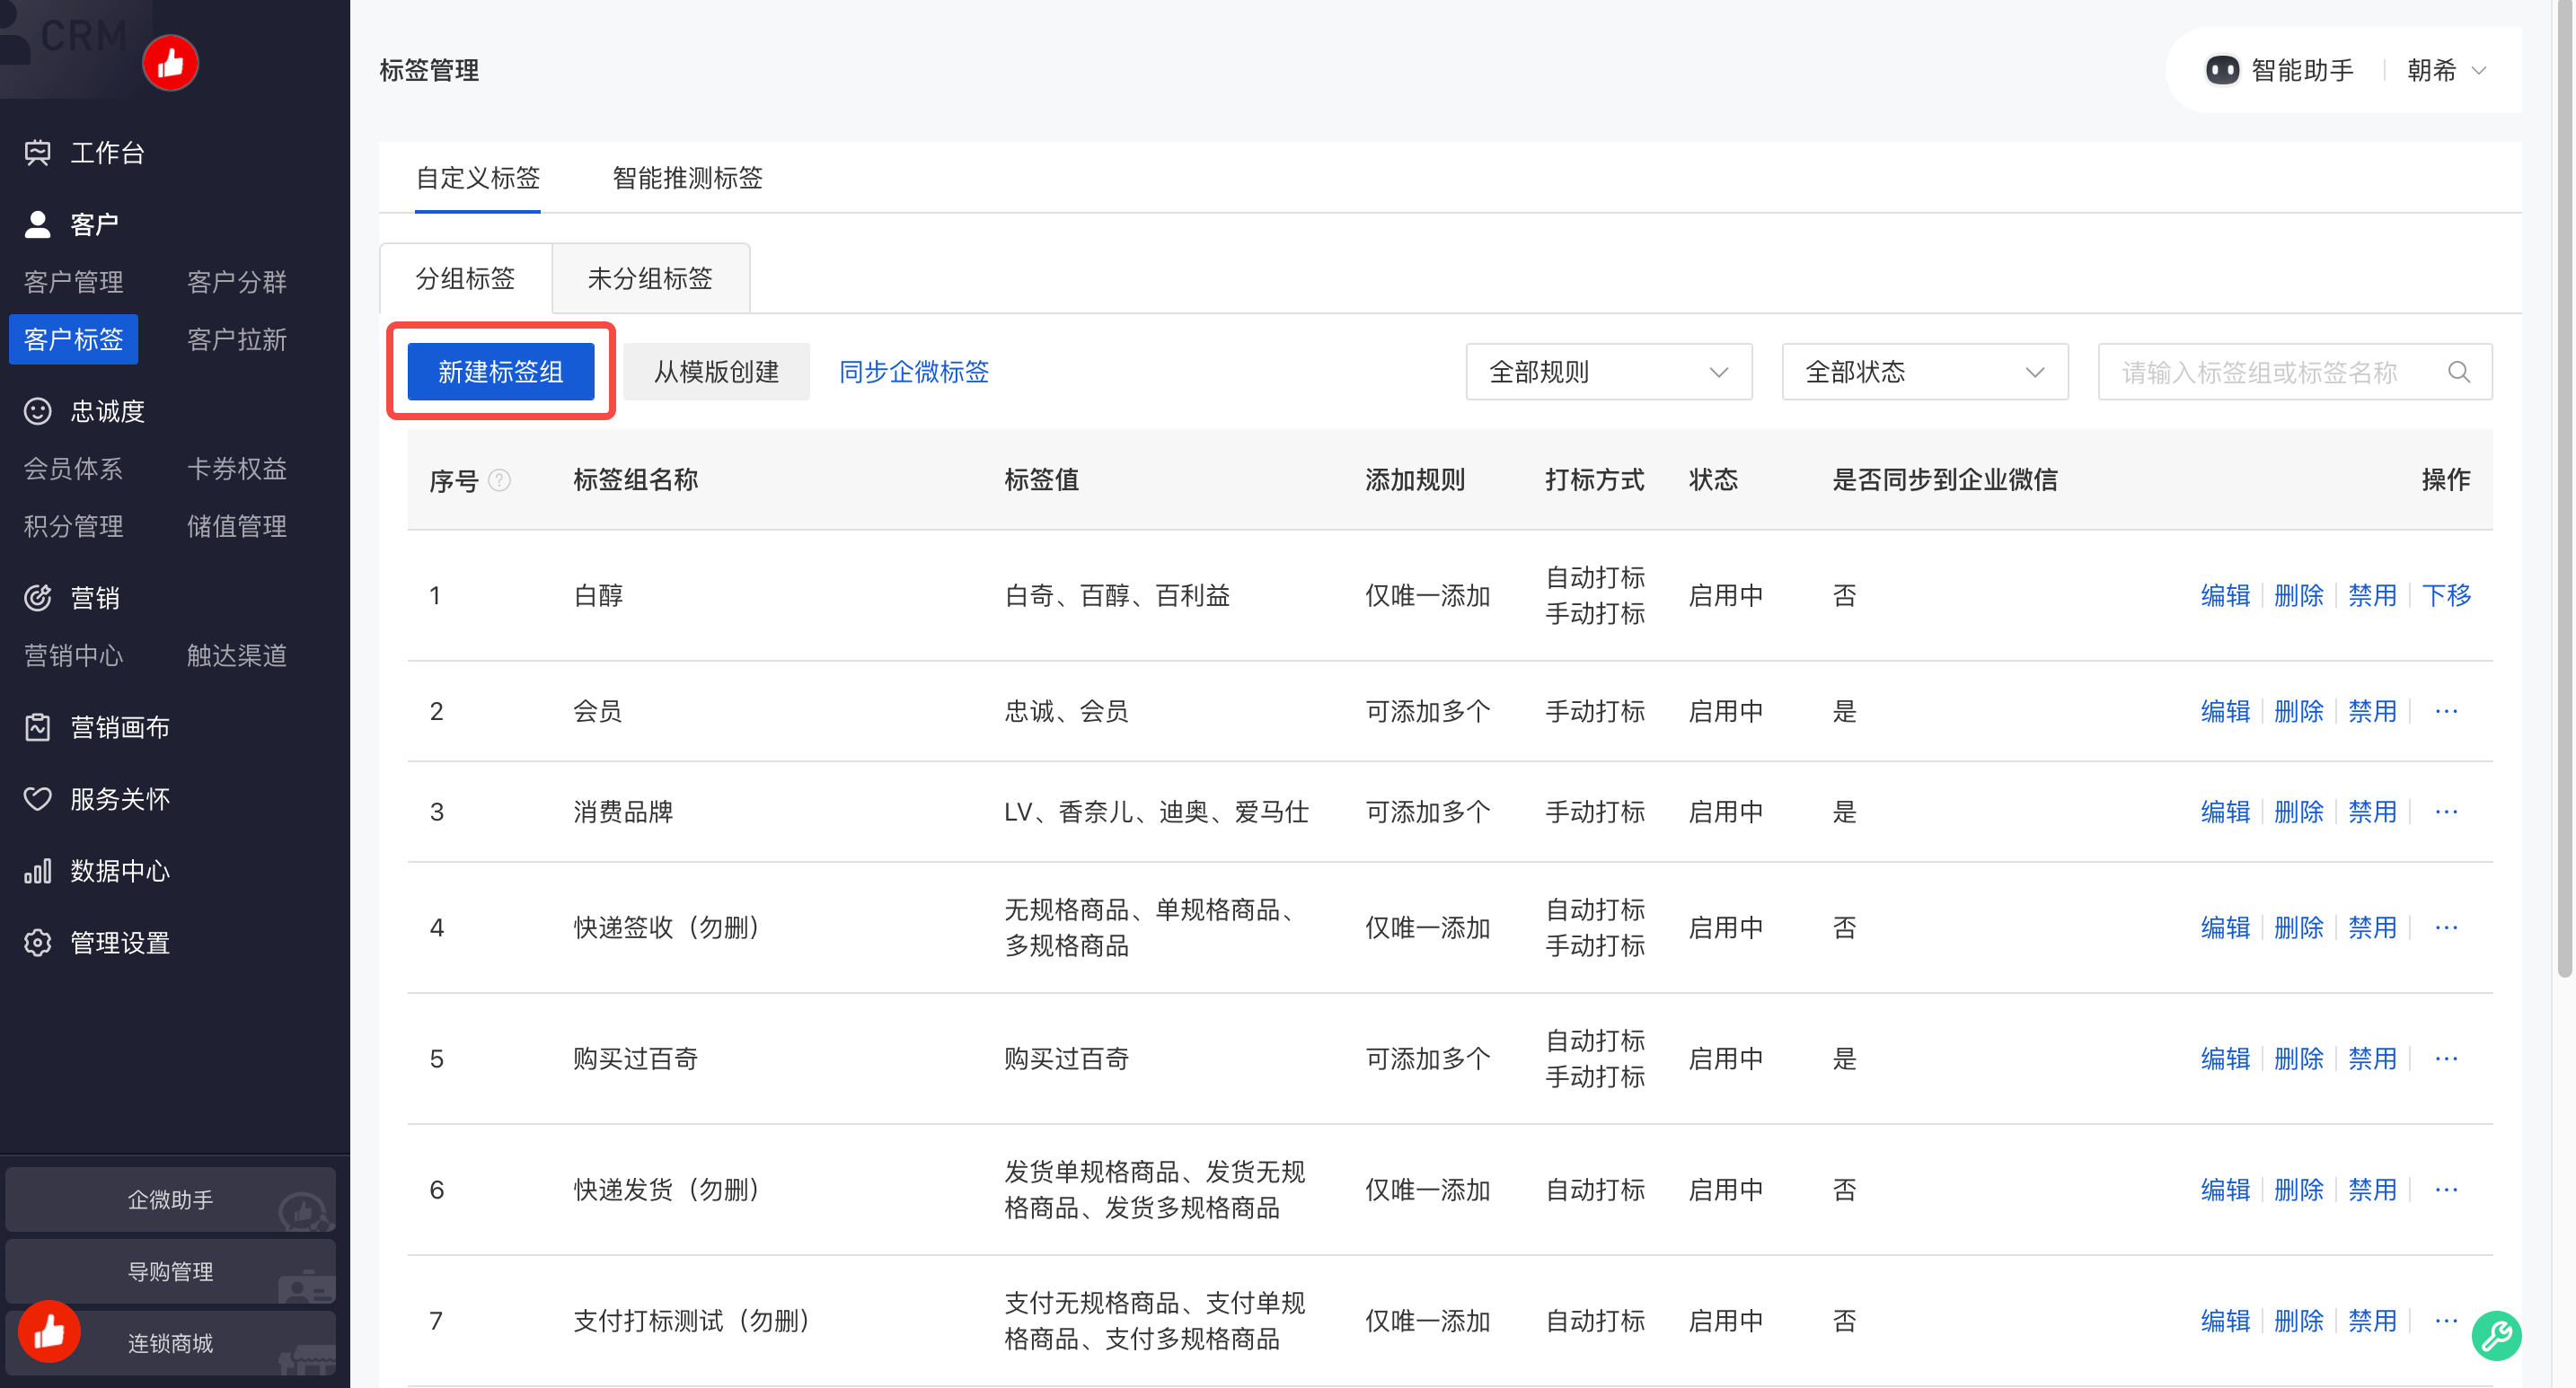Open the 全部规则 dropdown
Screen dimensions: 2576x1388
point(1608,372)
